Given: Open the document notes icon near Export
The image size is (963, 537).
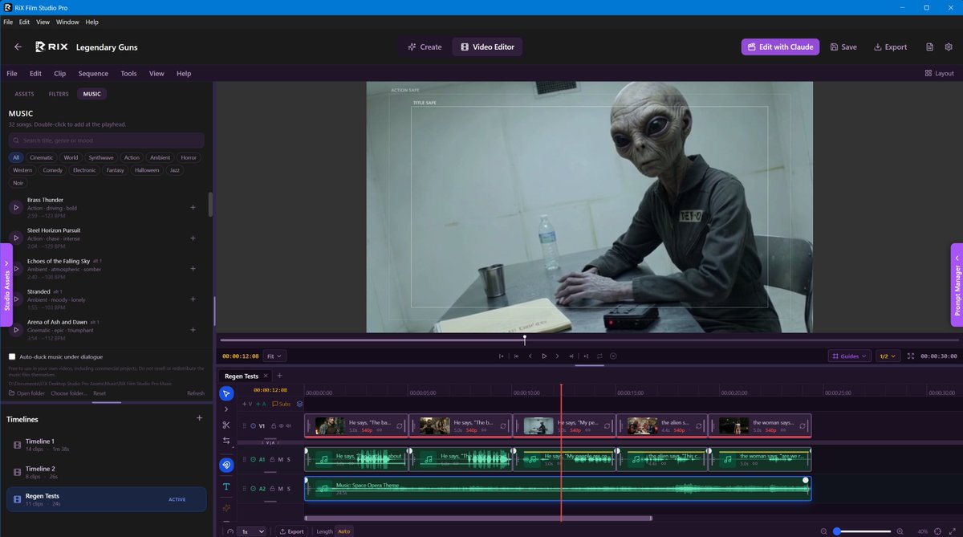Looking at the screenshot, I should [x=929, y=47].
